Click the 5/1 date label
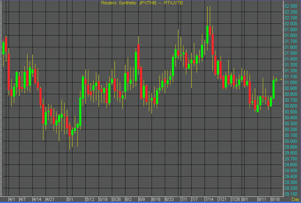Image resolution: width=301 pixels, height=203 pixels. point(70,200)
